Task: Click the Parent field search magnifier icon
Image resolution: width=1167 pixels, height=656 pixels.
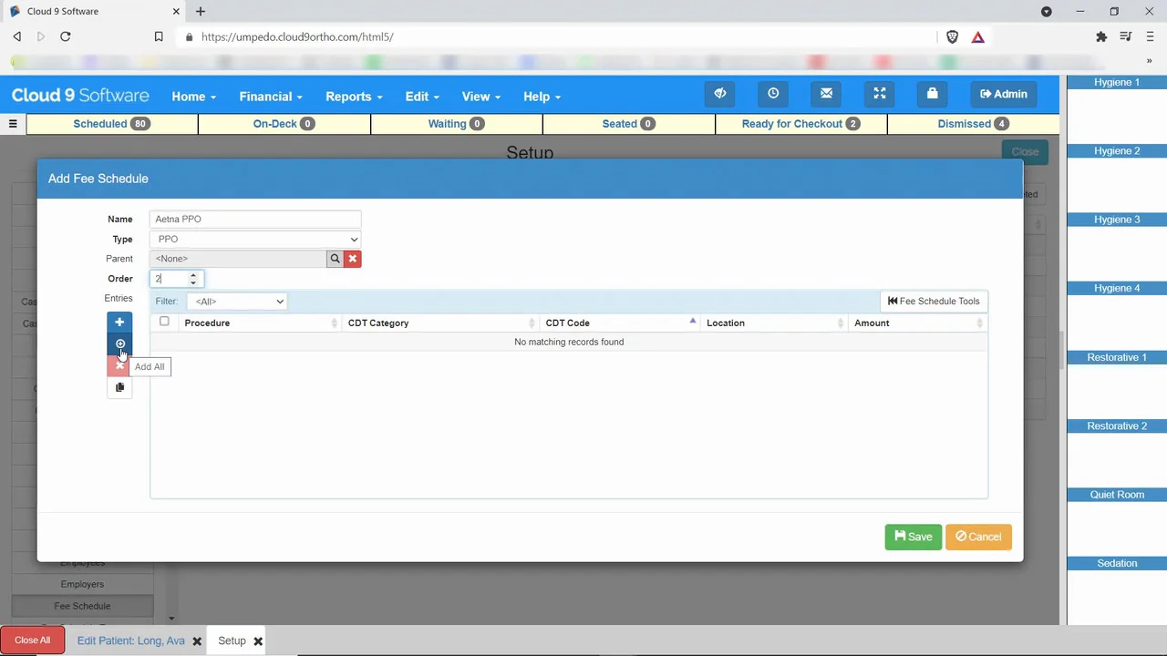Action: 335,259
